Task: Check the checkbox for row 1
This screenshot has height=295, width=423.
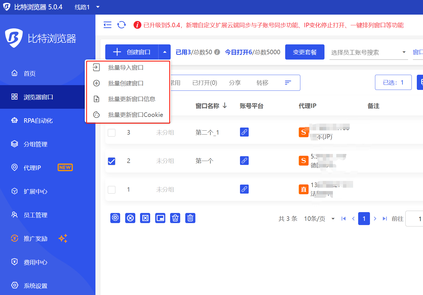Action: point(112,190)
